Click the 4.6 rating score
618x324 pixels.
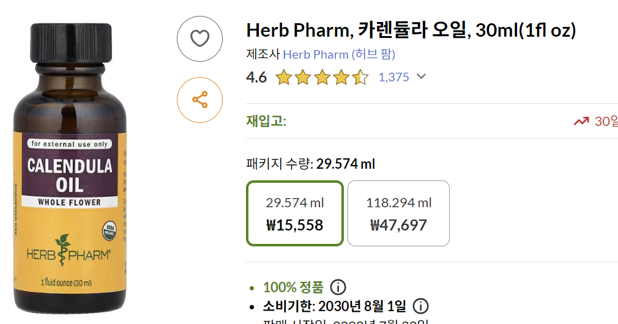[x=256, y=78]
